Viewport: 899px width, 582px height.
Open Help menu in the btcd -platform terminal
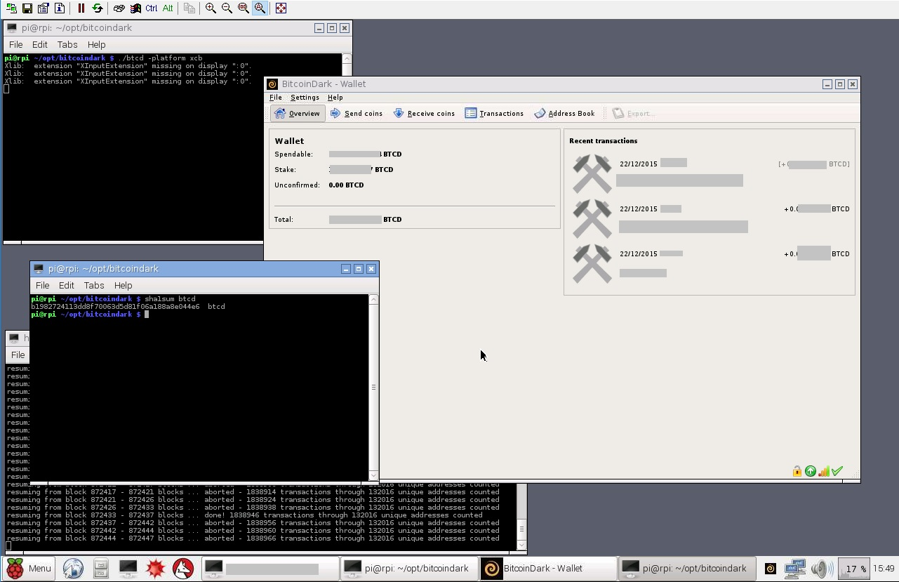[97, 44]
